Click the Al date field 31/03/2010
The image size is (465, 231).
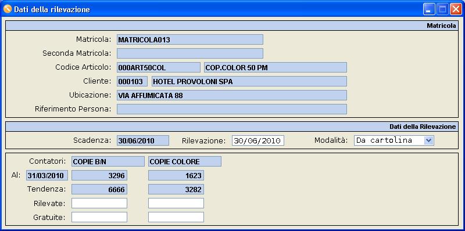point(47,175)
